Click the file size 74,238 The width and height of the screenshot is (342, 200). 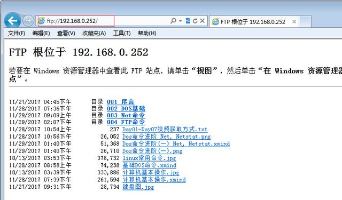point(110,165)
